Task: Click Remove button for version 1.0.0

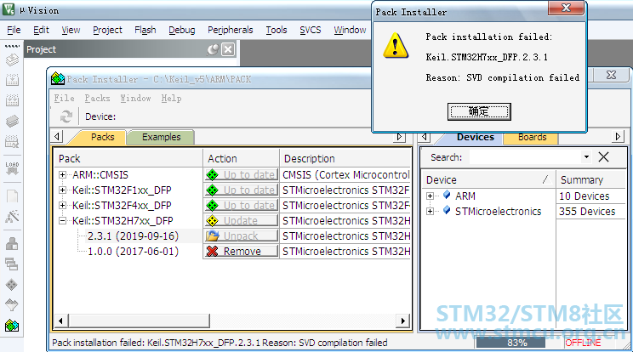Action: tap(241, 251)
